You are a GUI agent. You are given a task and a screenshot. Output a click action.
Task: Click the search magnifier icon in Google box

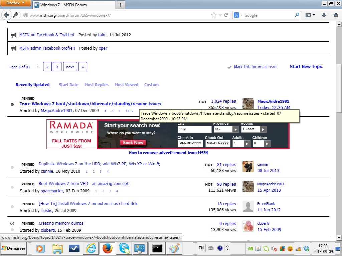point(297,15)
